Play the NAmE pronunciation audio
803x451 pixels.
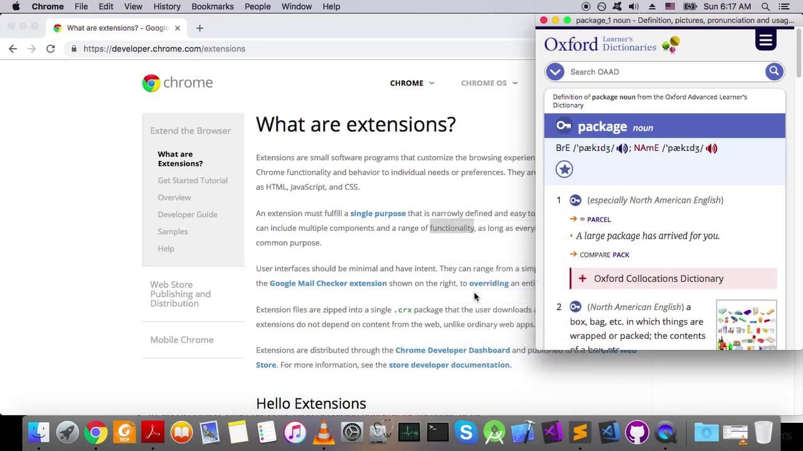711,148
